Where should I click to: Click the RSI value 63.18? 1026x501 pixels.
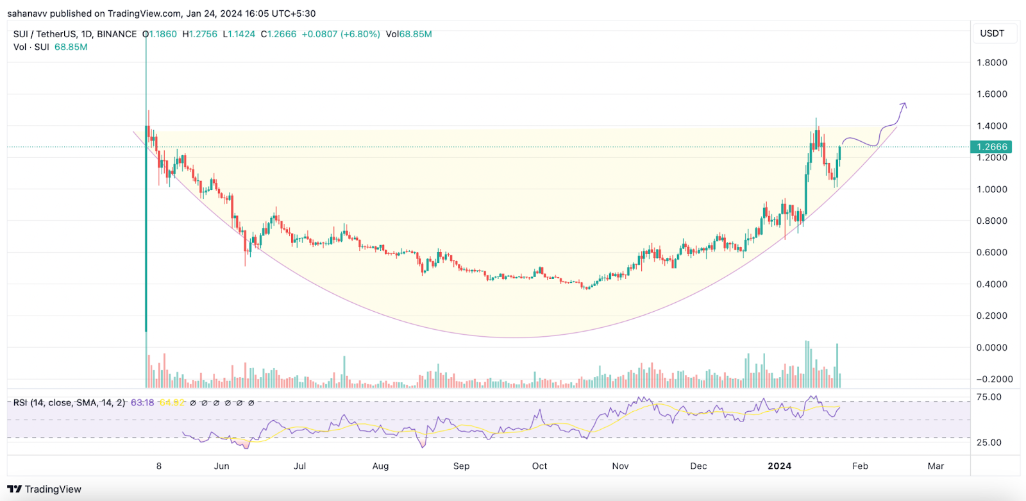pyautogui.click(x=142, y=403)
